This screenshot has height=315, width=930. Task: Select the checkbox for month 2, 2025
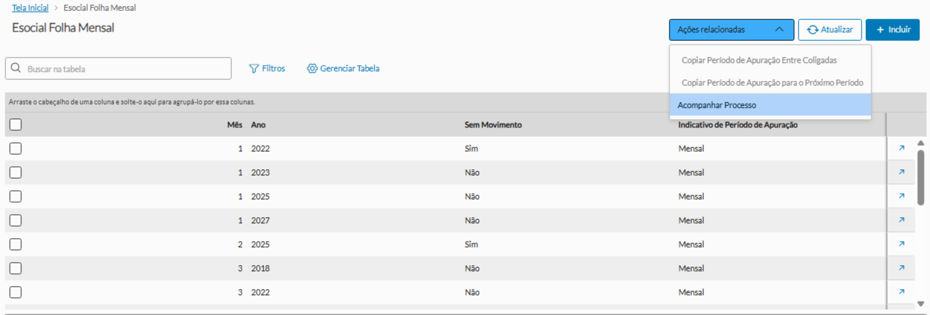pyautogui.click(x=16, y=244)
